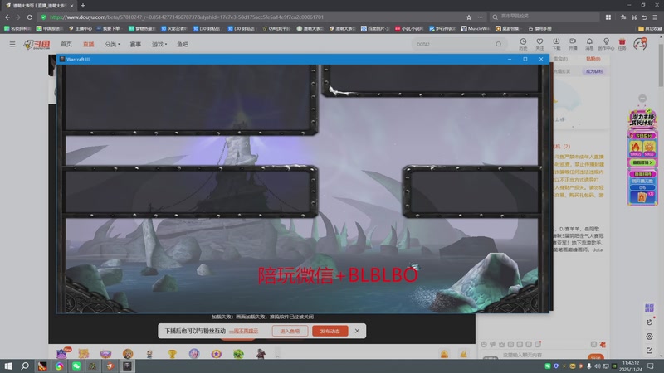
Task: Click the 进入鱼吧 button
Action: (290, 331)
